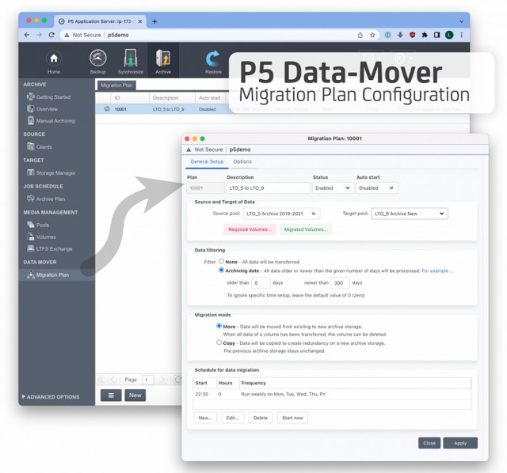Reload the p5demo page
507x473 pixels.
51,35
